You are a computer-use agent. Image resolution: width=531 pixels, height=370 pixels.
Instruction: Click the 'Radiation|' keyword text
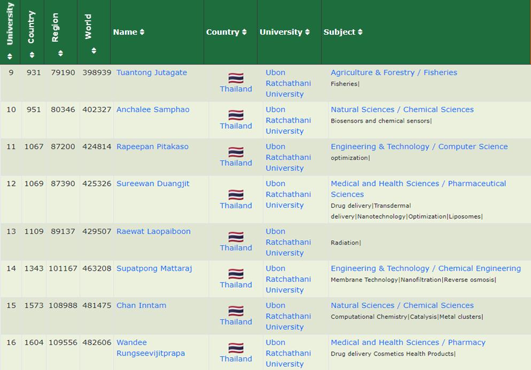[x=346, y=243]
